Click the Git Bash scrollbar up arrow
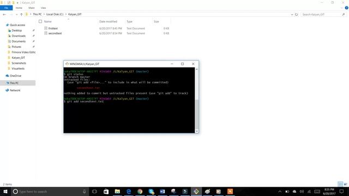The width and height of the screenshot is (349, 196). click(x=196, y=69)
